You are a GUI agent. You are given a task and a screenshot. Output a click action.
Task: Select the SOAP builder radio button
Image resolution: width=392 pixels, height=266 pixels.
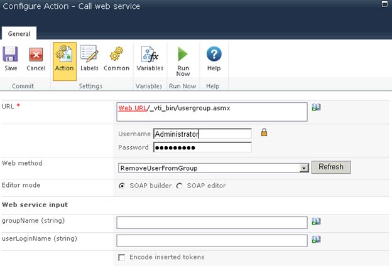tap(122, 186)
